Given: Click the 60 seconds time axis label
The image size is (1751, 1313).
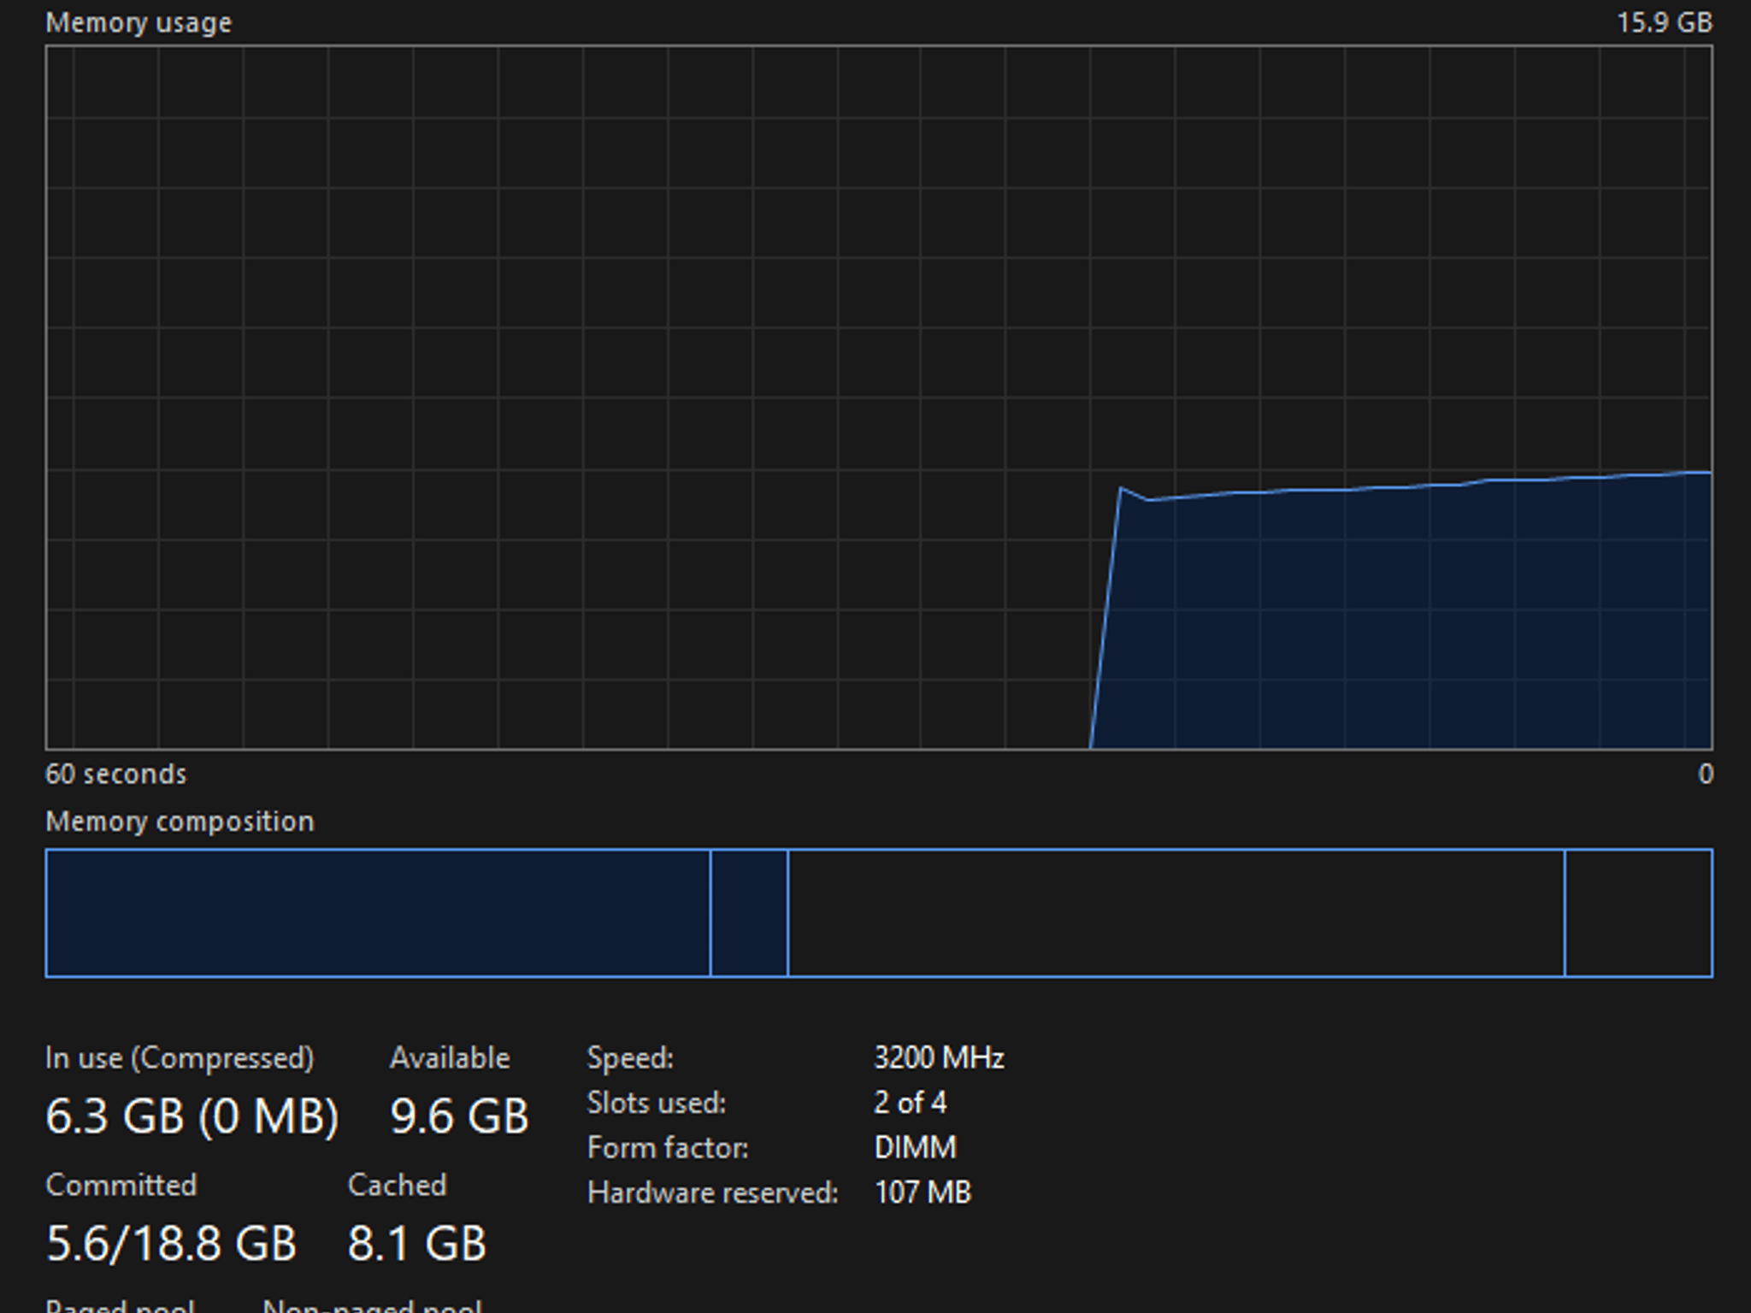Looking at the screenshot, I should coord(115,774).
